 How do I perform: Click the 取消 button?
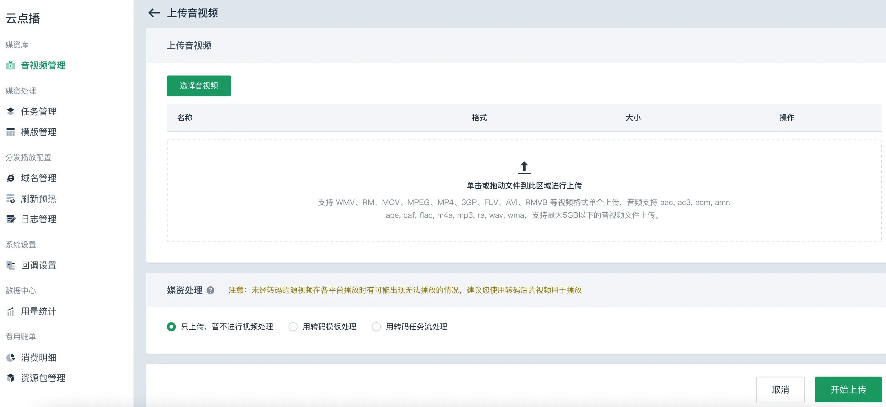[x=780, y=389]
